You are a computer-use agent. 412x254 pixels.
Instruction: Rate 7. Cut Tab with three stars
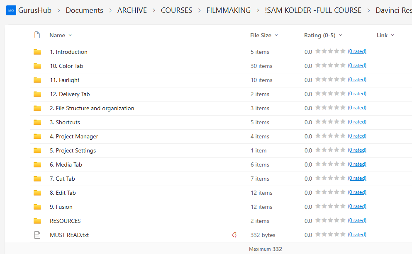pos(330,178)
